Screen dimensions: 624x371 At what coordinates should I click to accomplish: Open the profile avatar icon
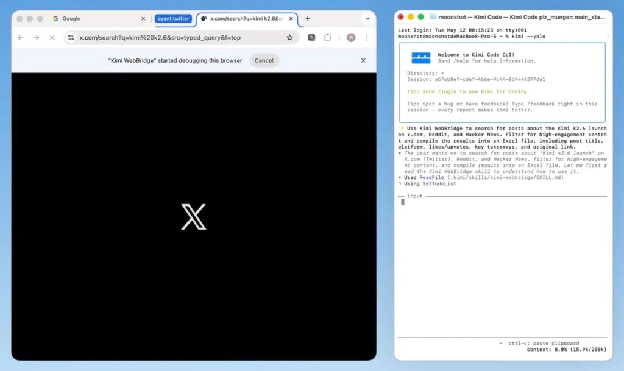[x=351, y=37]
